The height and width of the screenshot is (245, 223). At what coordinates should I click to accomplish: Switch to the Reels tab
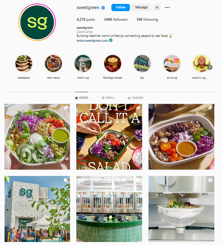pos(108,98)
